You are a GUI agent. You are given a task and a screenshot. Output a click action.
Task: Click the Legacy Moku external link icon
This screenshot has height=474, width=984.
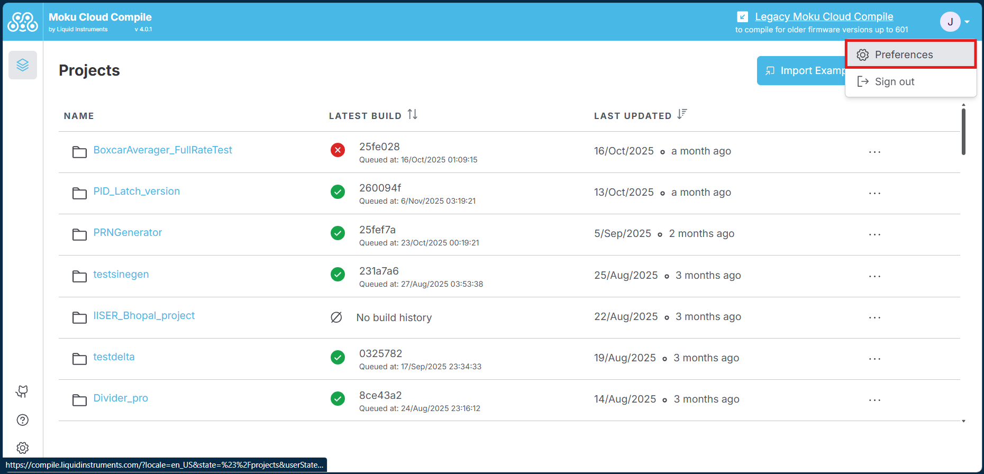(x=743, y=17)
